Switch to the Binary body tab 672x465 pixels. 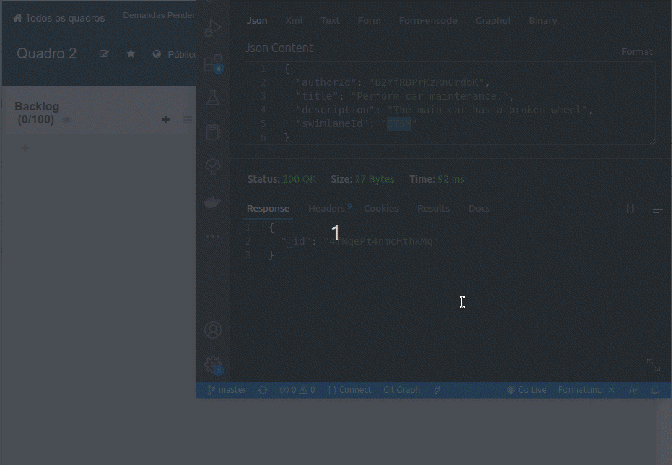(x=543, y=20)
